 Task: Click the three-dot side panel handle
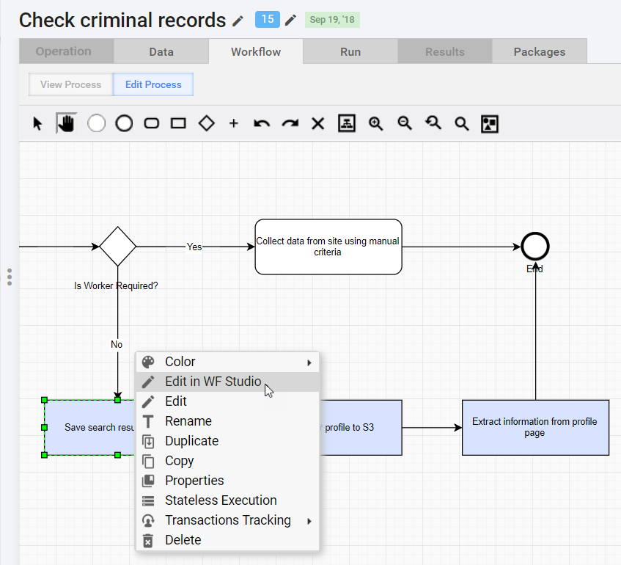[x=10, y=277]
